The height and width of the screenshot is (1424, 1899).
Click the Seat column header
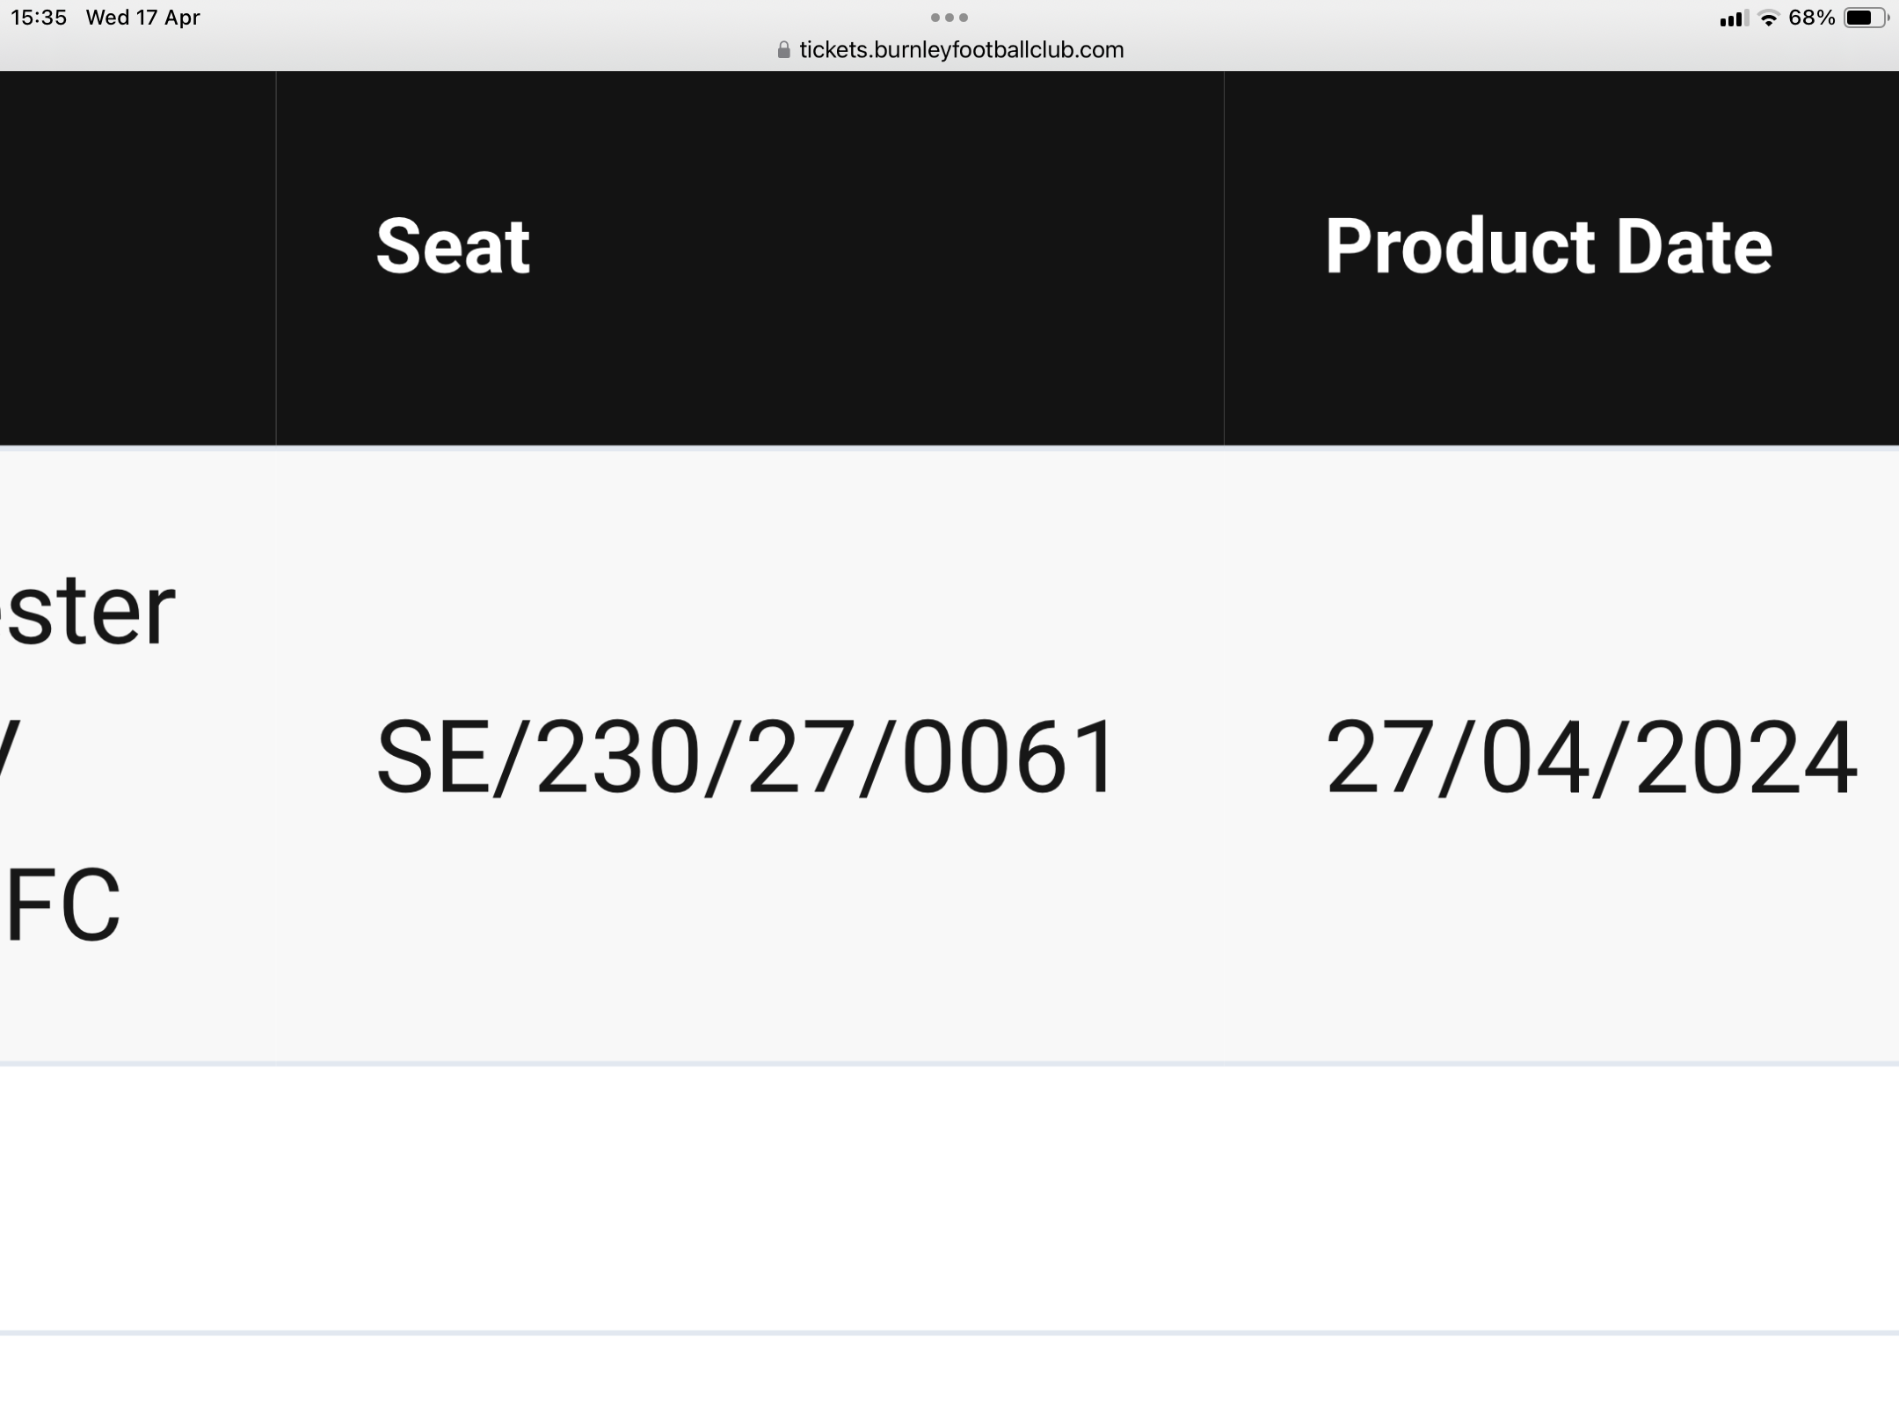tap(453, 247)
